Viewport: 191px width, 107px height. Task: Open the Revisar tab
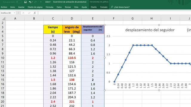[68, 7]
